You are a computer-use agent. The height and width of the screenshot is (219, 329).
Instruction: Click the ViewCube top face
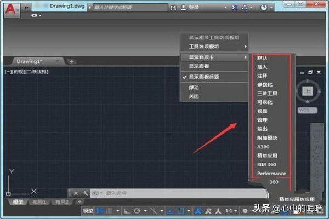308,90
